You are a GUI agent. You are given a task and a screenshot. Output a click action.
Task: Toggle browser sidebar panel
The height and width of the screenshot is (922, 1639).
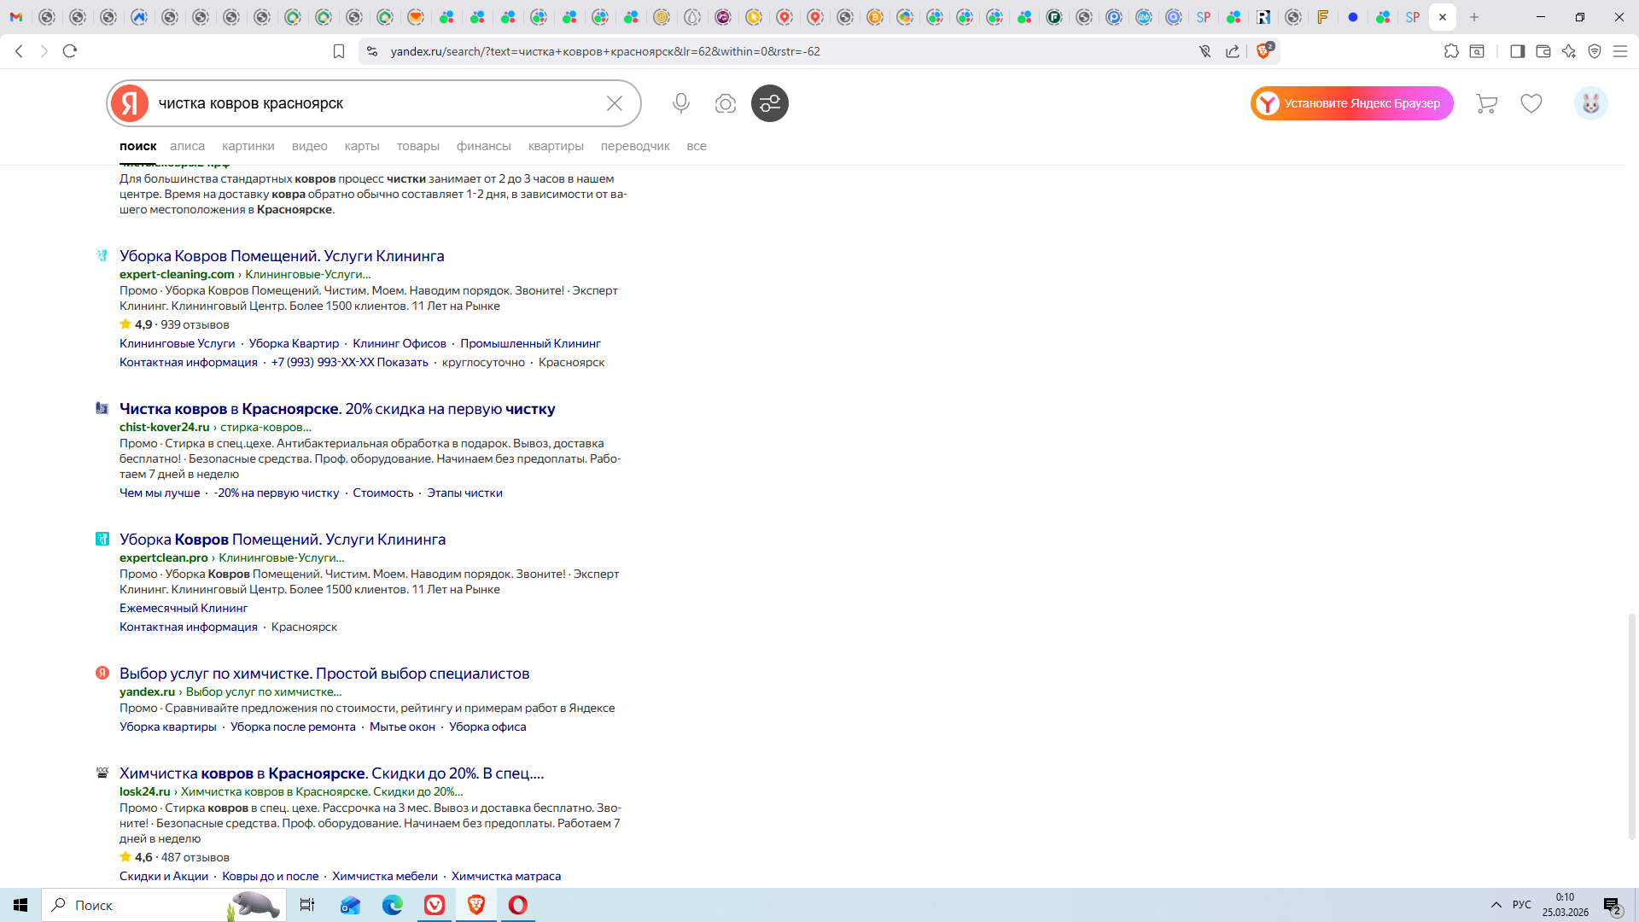(1517, 51)
